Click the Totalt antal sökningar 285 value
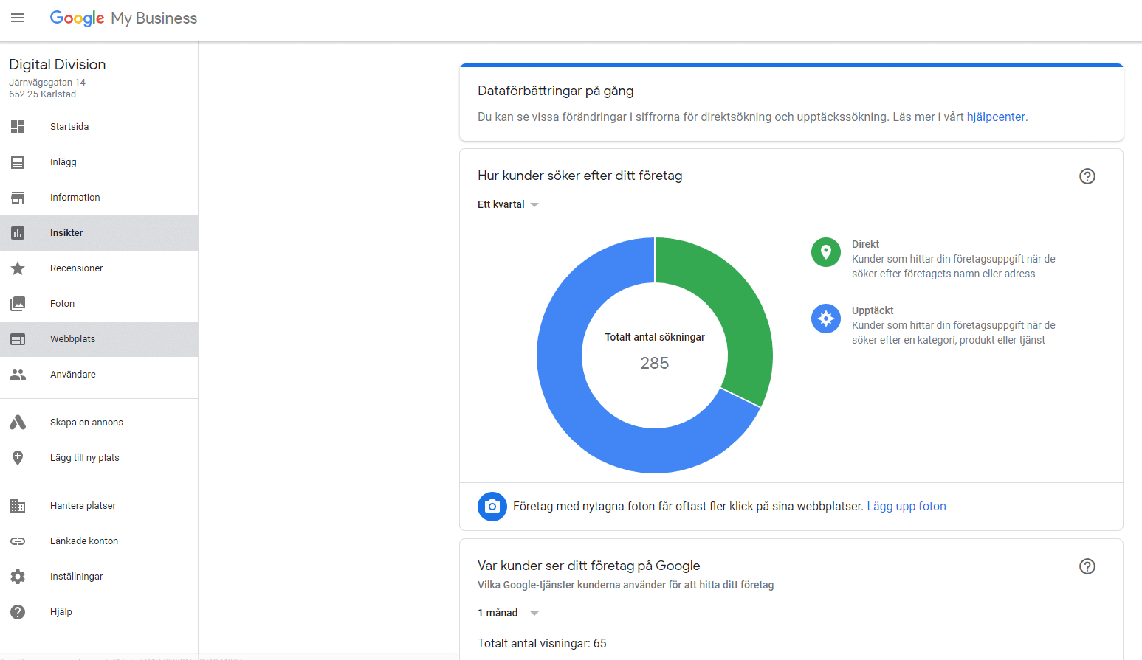This screenshot has height=660, width=1142. (655, 363)
